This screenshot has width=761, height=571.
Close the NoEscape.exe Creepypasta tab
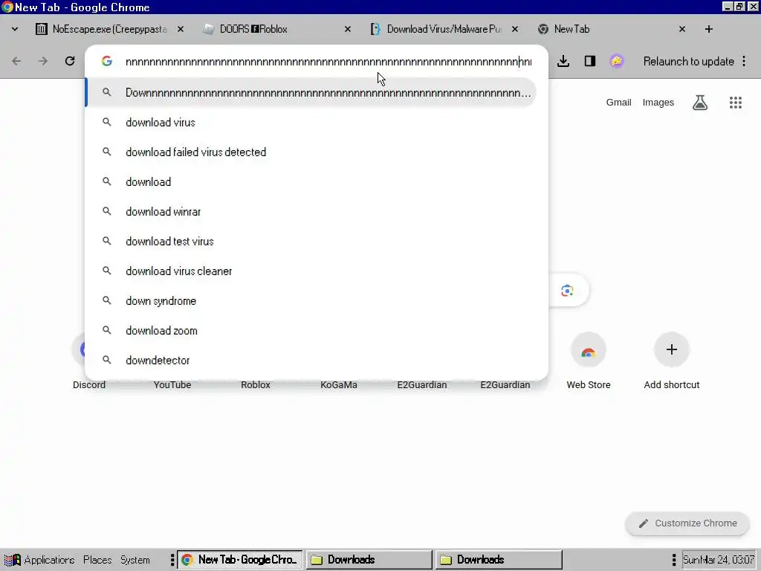181,29
